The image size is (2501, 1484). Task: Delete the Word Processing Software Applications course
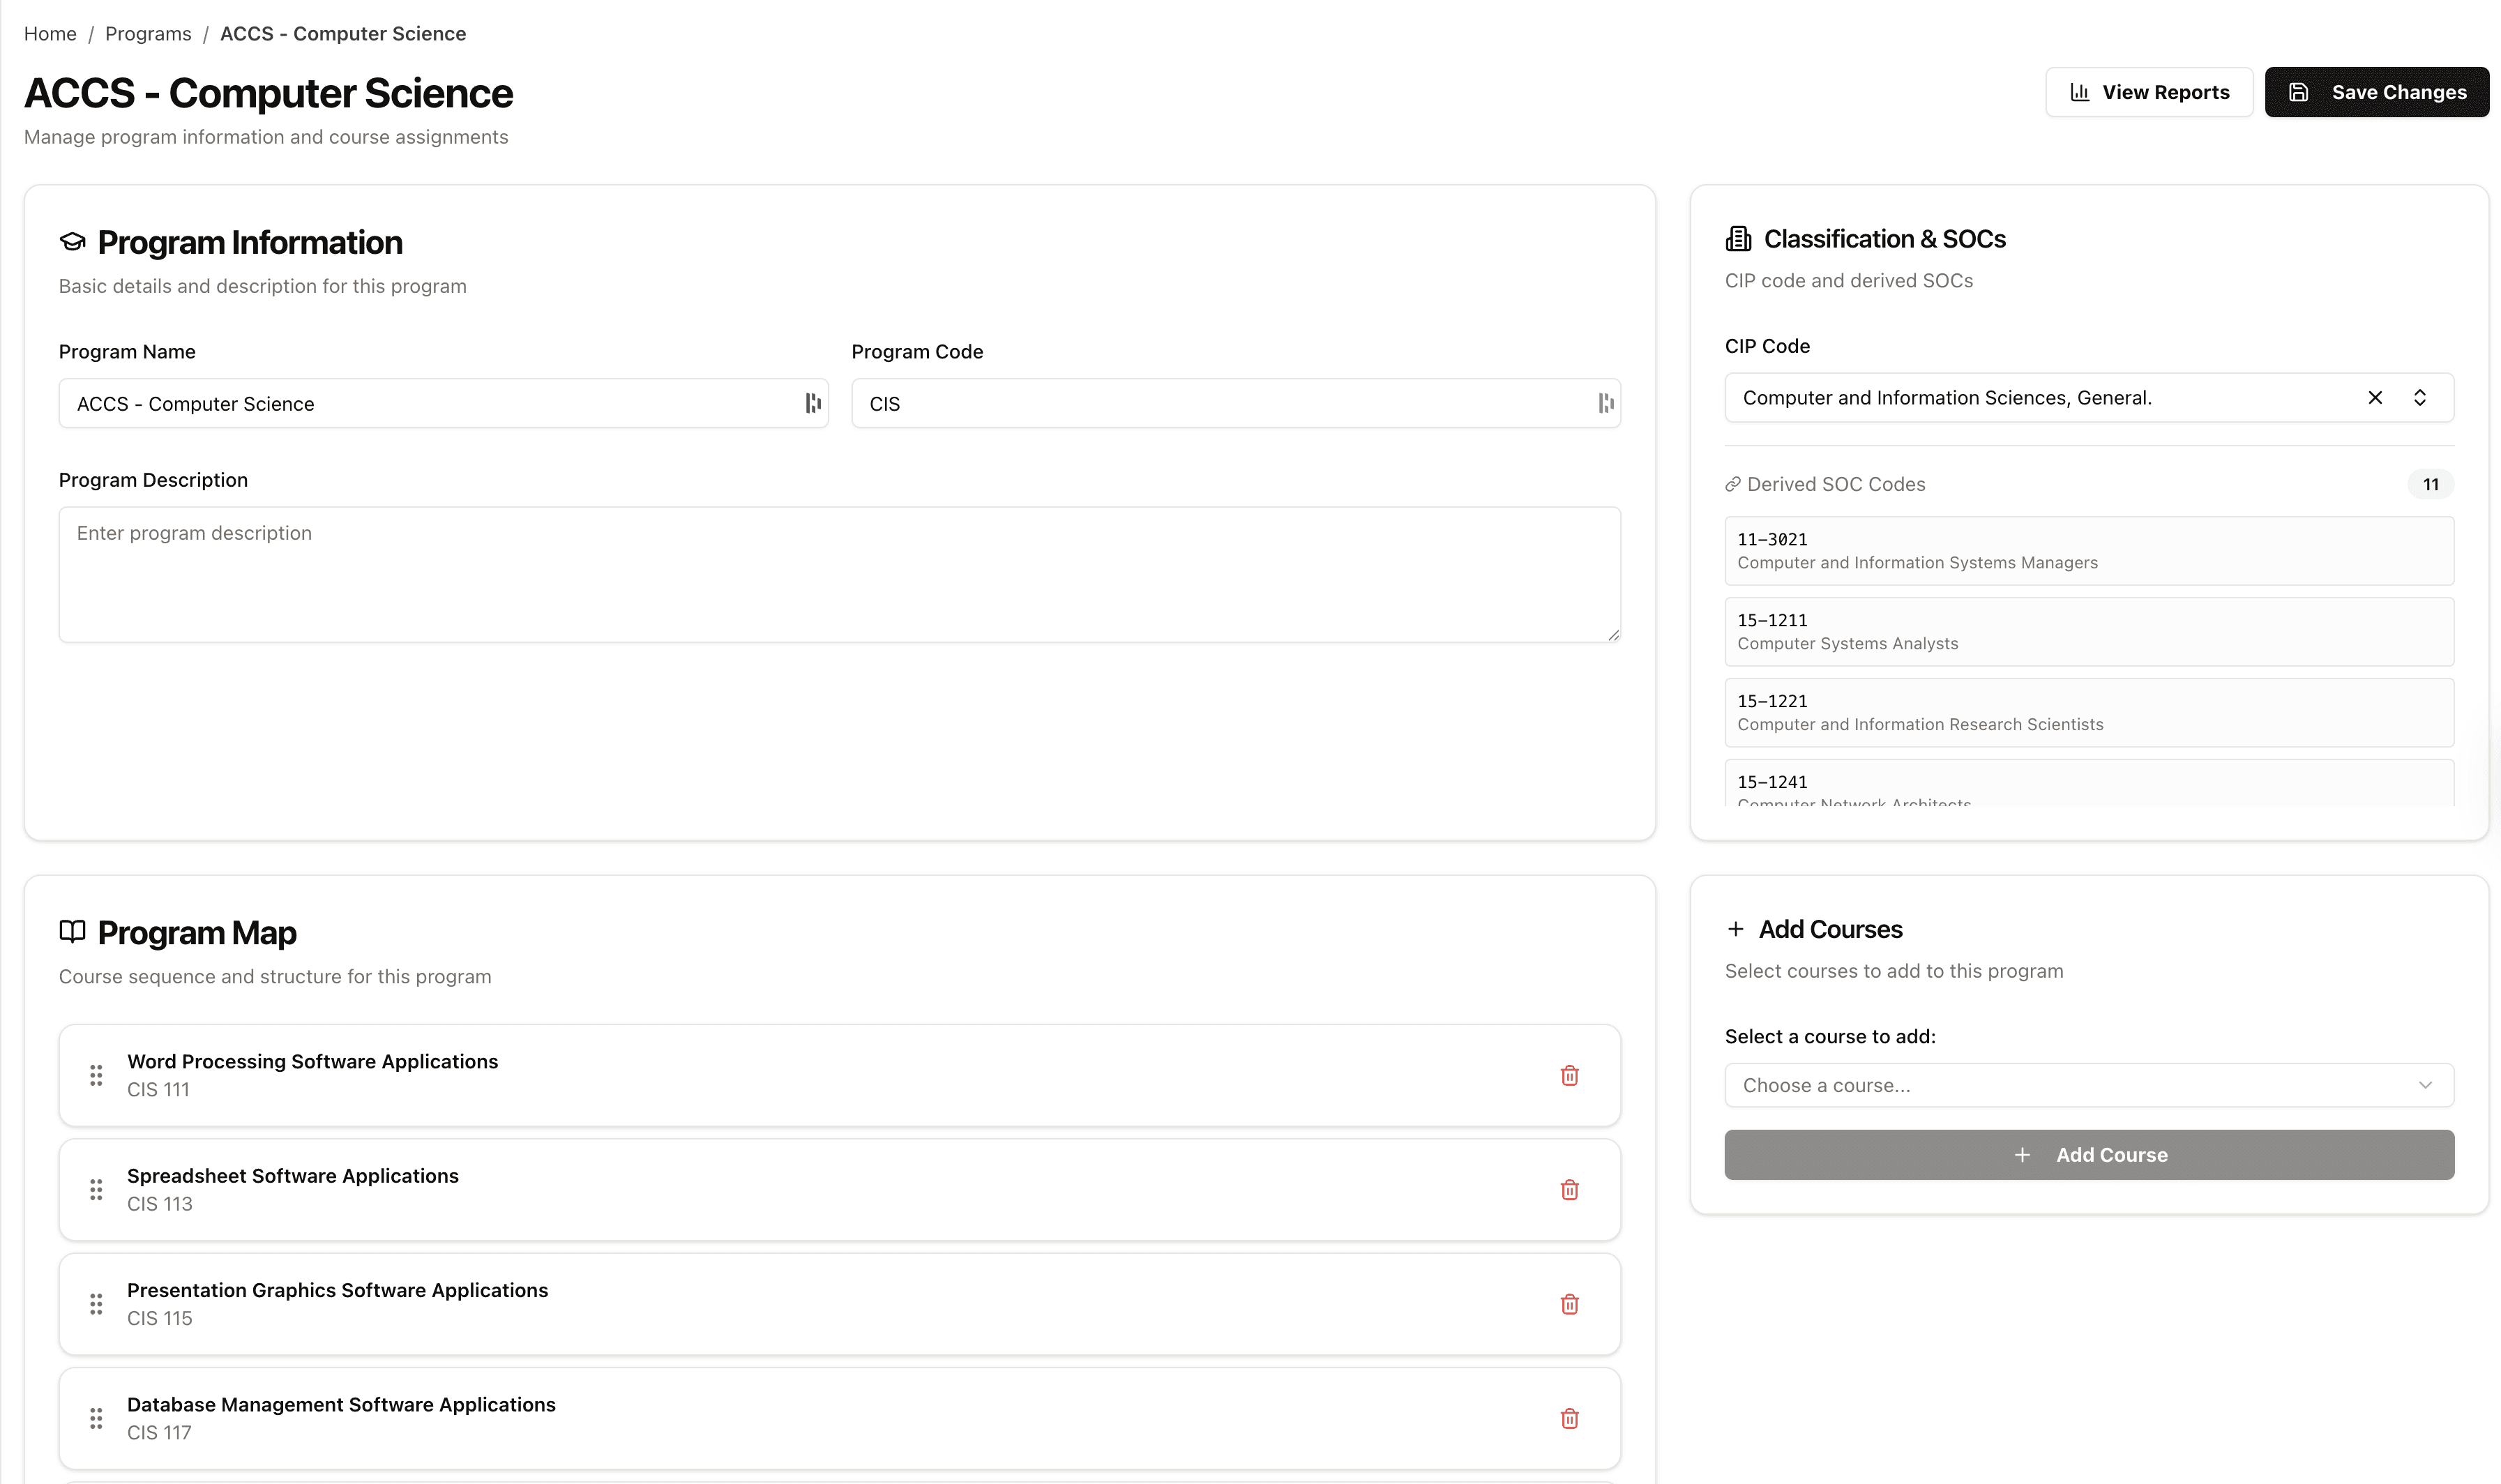[1569, 1075]
